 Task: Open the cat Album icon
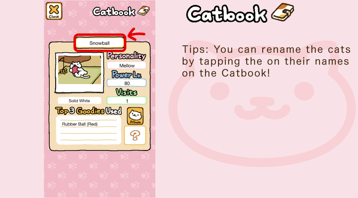(x=135, y=116)
